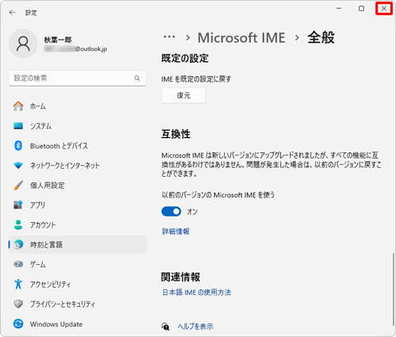Go to アクセシビリティ settings
The height and width of the screenshot is (337, 396).
pos(78,284)
